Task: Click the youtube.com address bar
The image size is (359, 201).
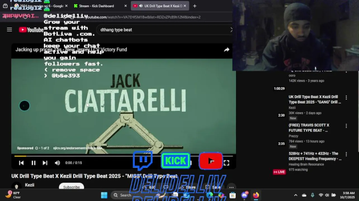Action: point(143,17)
